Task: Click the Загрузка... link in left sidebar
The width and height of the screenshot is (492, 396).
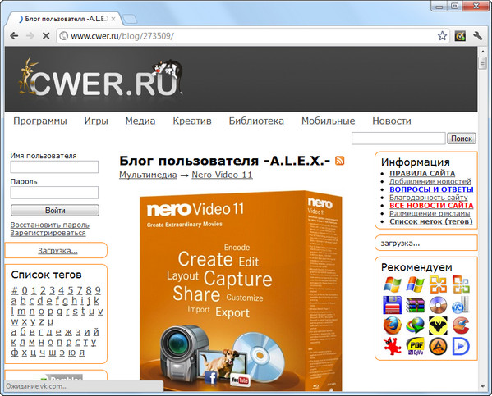Action: 57,251
